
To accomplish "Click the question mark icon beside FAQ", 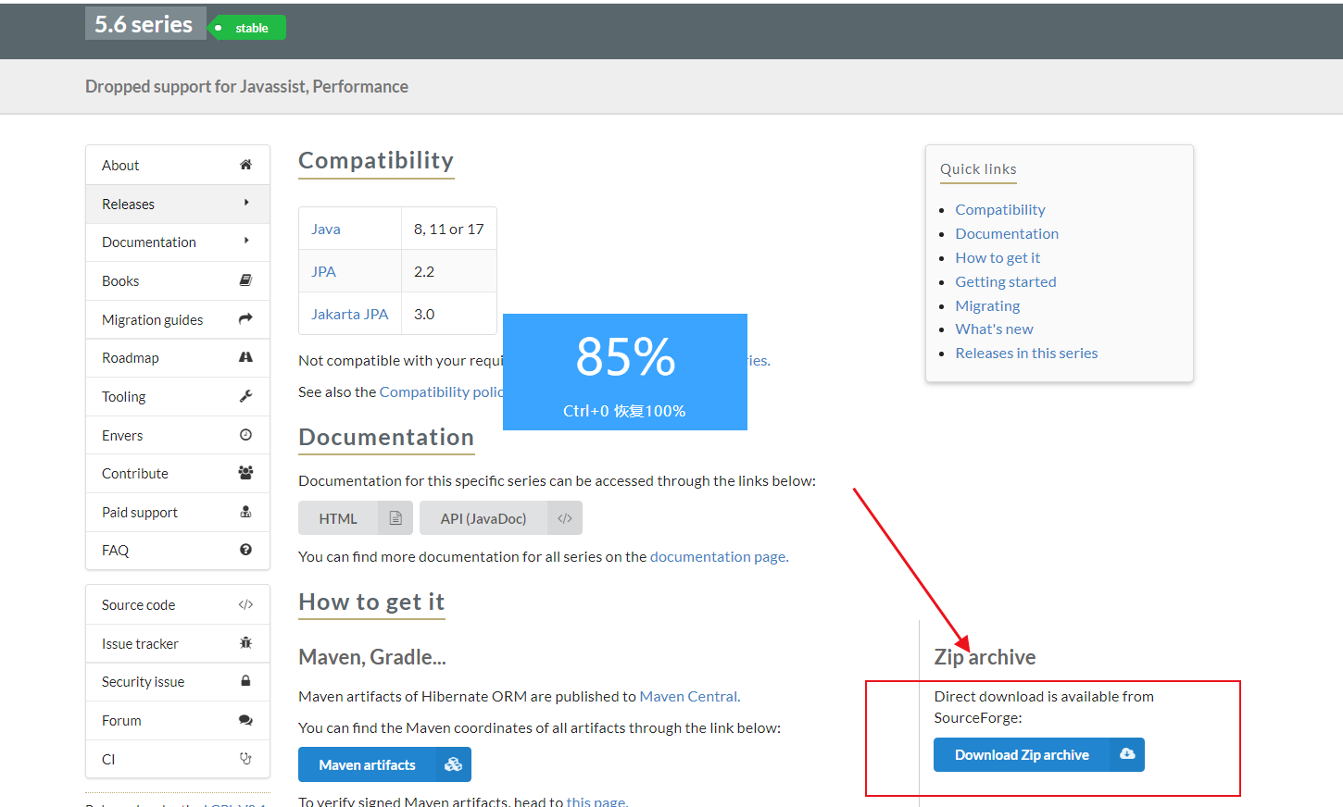I will coord(245,550).
